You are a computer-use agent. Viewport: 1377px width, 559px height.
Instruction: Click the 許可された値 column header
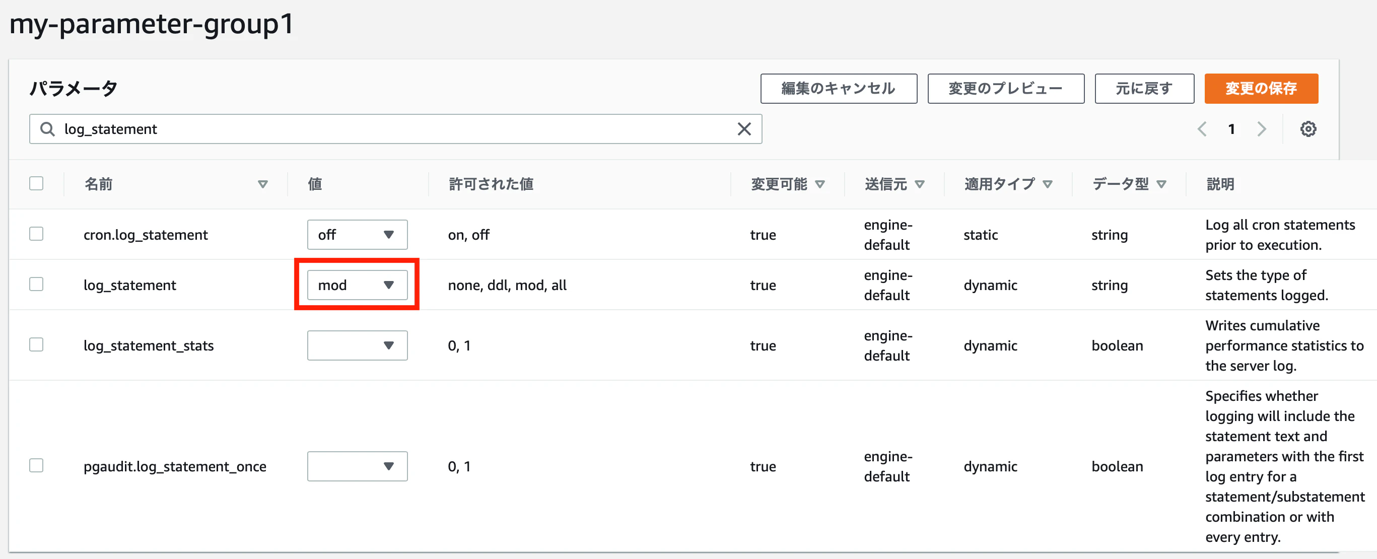(x=491, y=184)
